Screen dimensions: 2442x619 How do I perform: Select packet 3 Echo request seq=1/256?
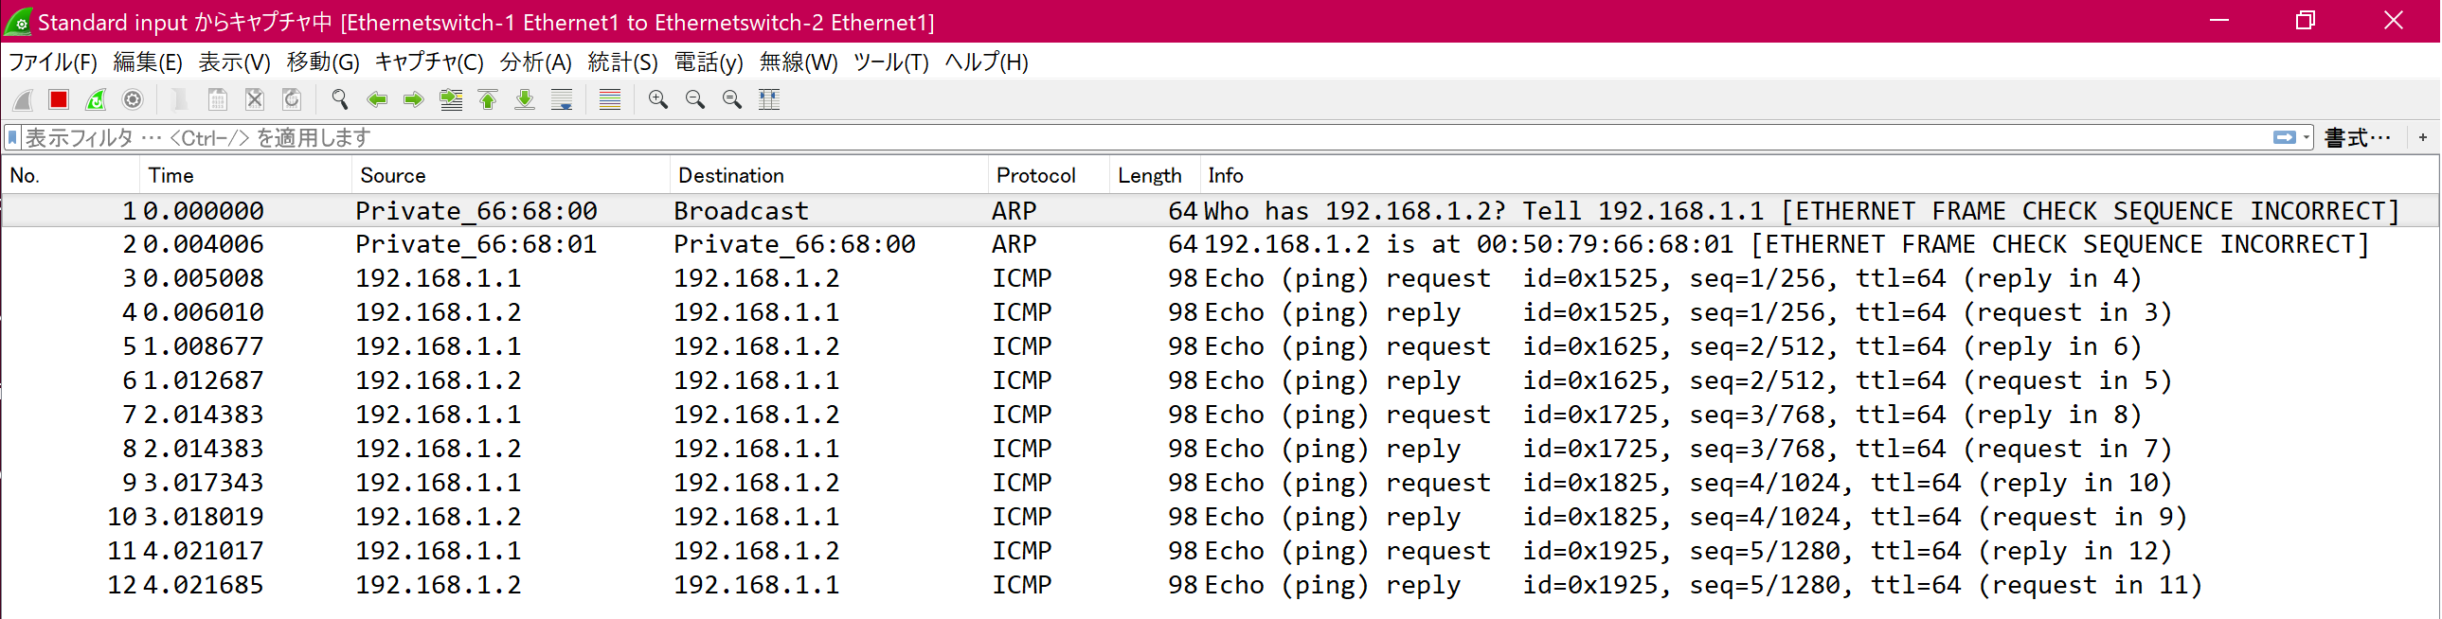1219,278
